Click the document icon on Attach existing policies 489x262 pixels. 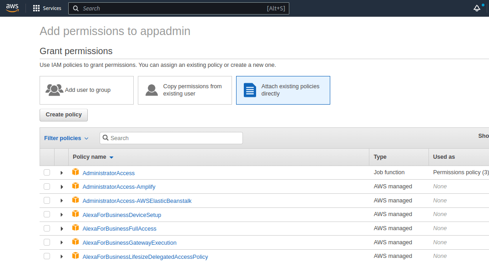coord(250,90)
